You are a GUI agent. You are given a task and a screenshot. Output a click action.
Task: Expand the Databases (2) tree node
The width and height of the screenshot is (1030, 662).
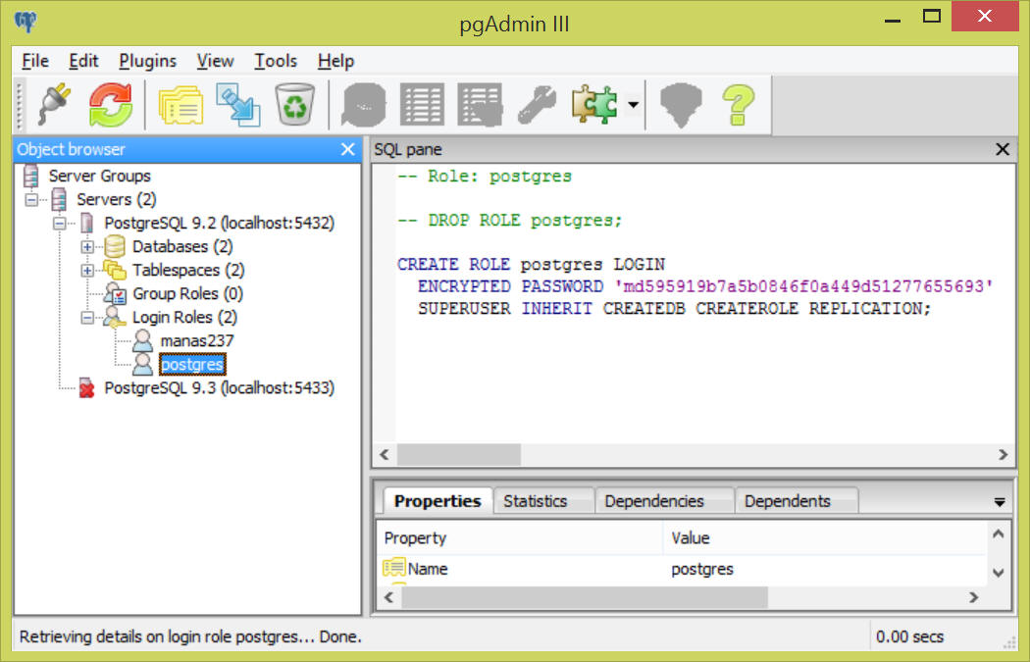[87, 247]
